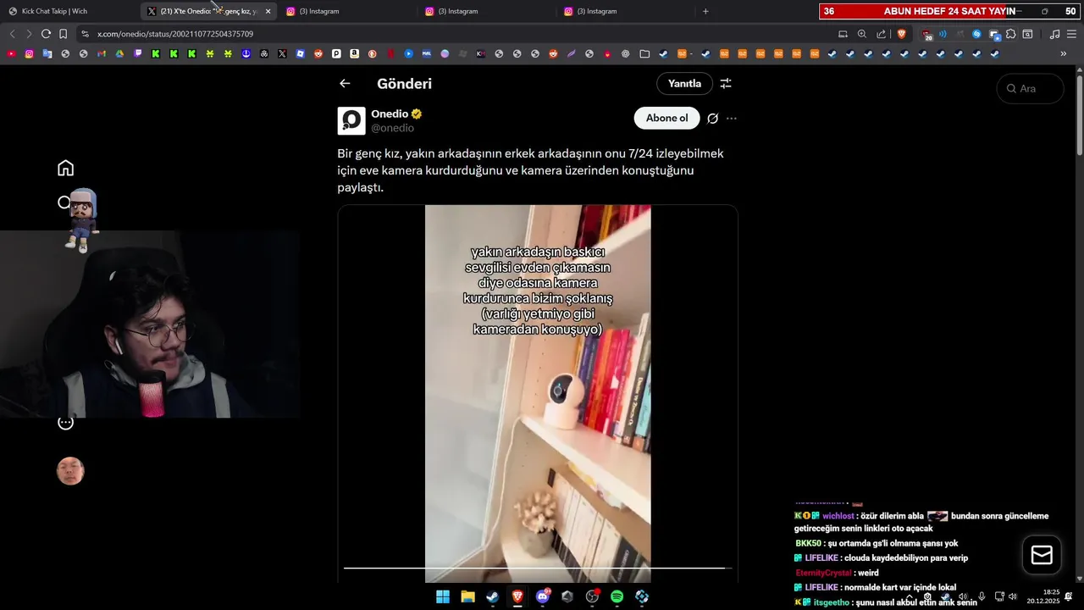The width and height of the screenshot is (1084, 610).
Task: Open a new tab with the plus button
Action: [x=705, y=11]
